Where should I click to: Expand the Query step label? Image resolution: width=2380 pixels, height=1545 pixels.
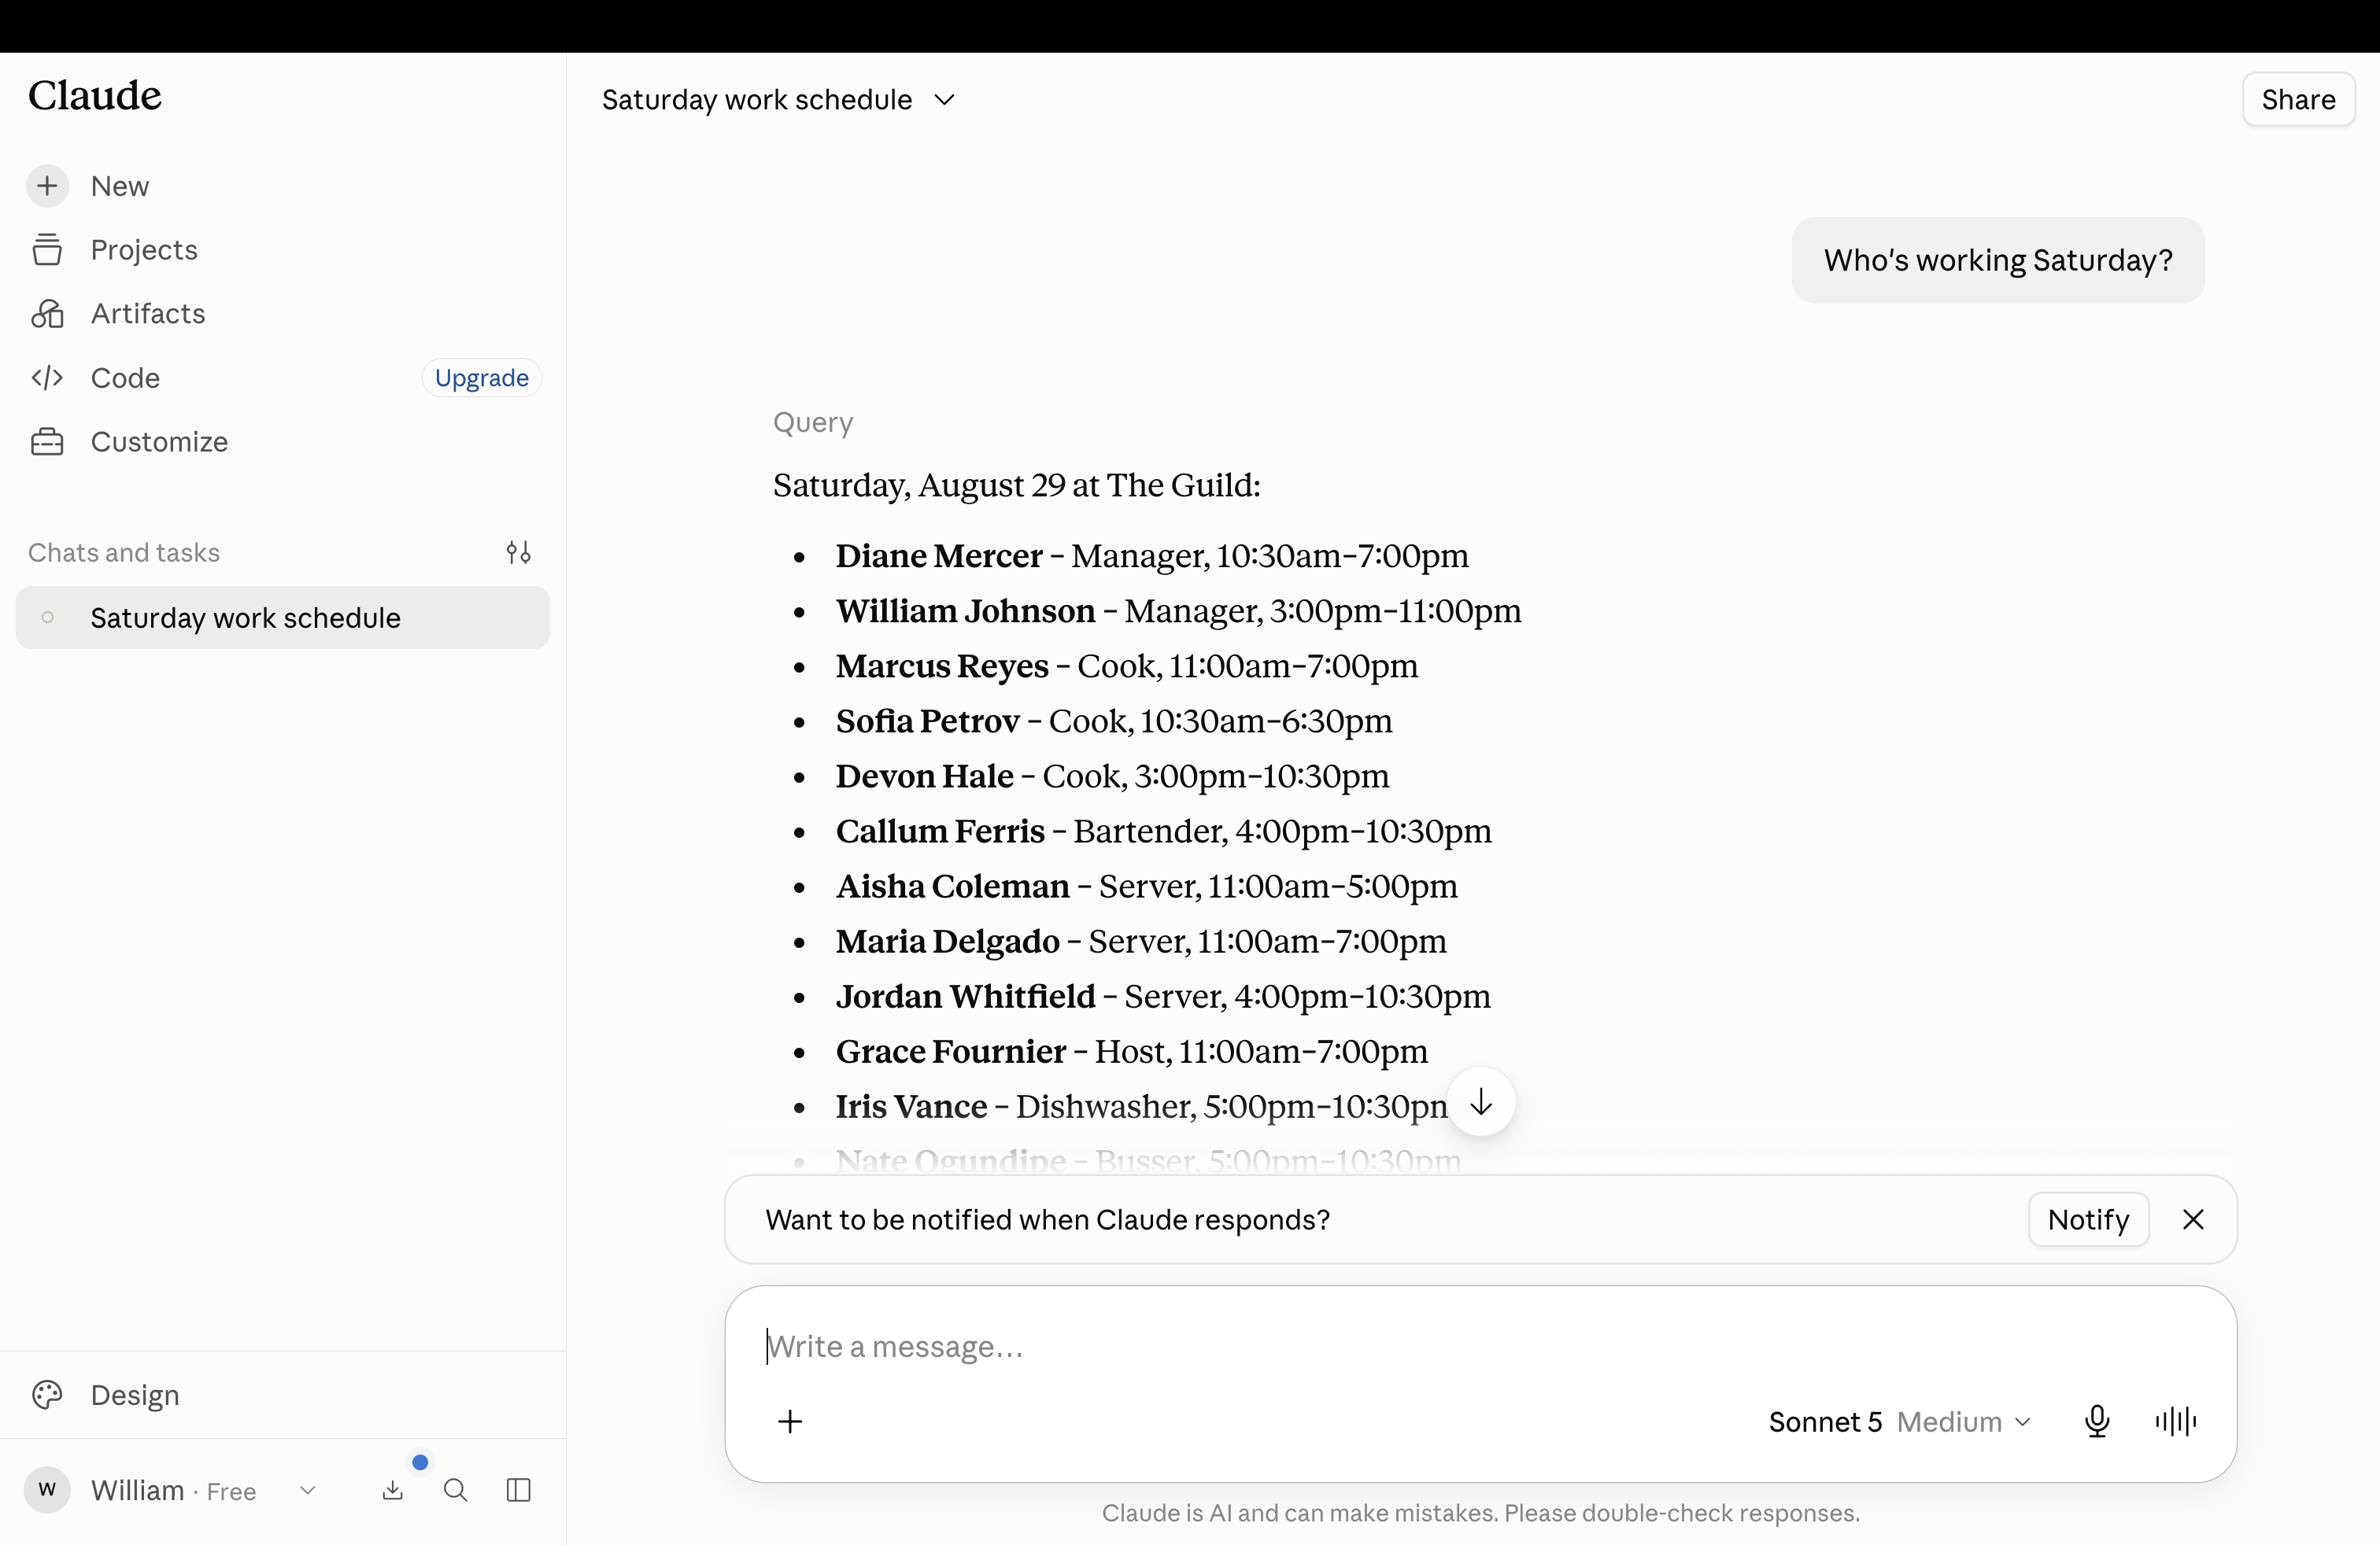(x=813, y=422)
